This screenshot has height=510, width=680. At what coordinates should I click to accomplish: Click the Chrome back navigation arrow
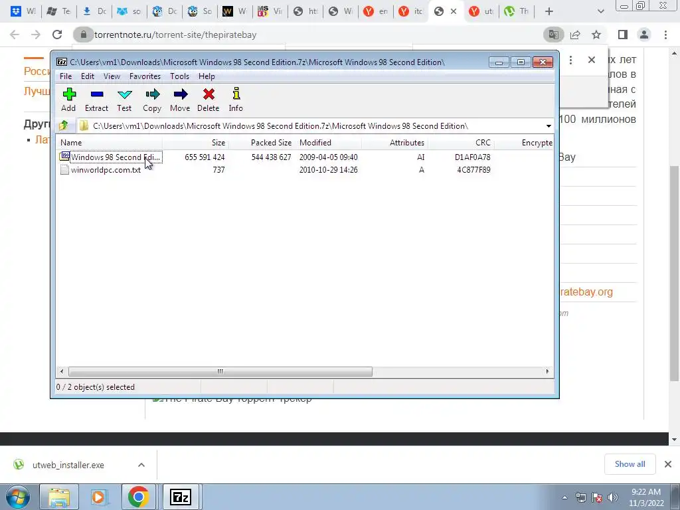[15, 35]
